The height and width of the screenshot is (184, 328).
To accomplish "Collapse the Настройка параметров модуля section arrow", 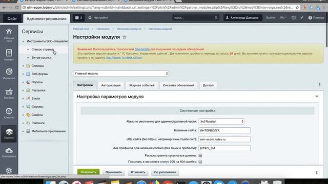I will [317, 97].
